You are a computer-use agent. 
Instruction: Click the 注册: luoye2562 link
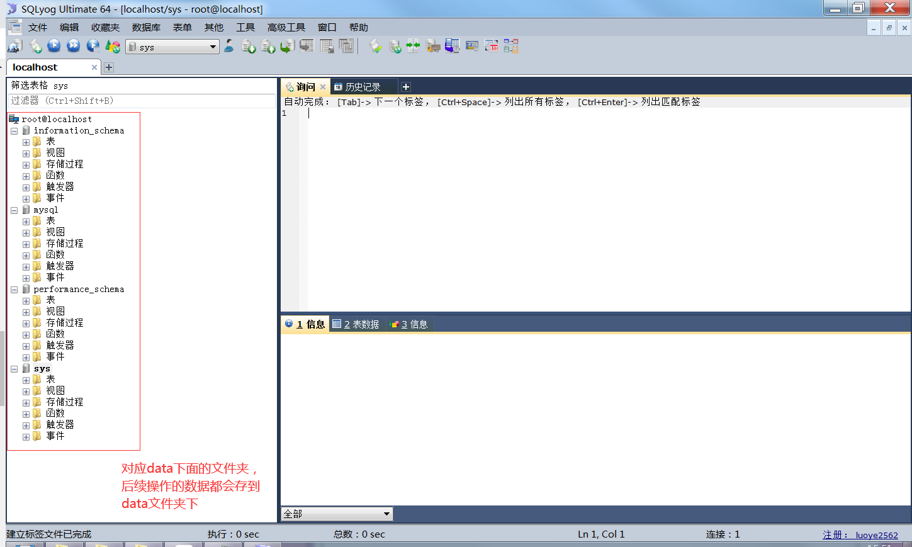pos(860,535)
